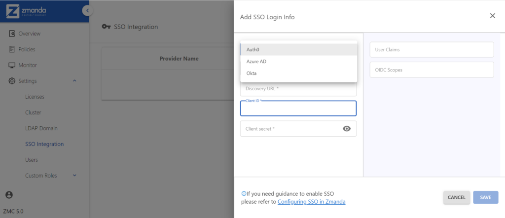Click the Zmanda logo icon
The height and width of the screenshot is (218, 505).
[12, 11]
